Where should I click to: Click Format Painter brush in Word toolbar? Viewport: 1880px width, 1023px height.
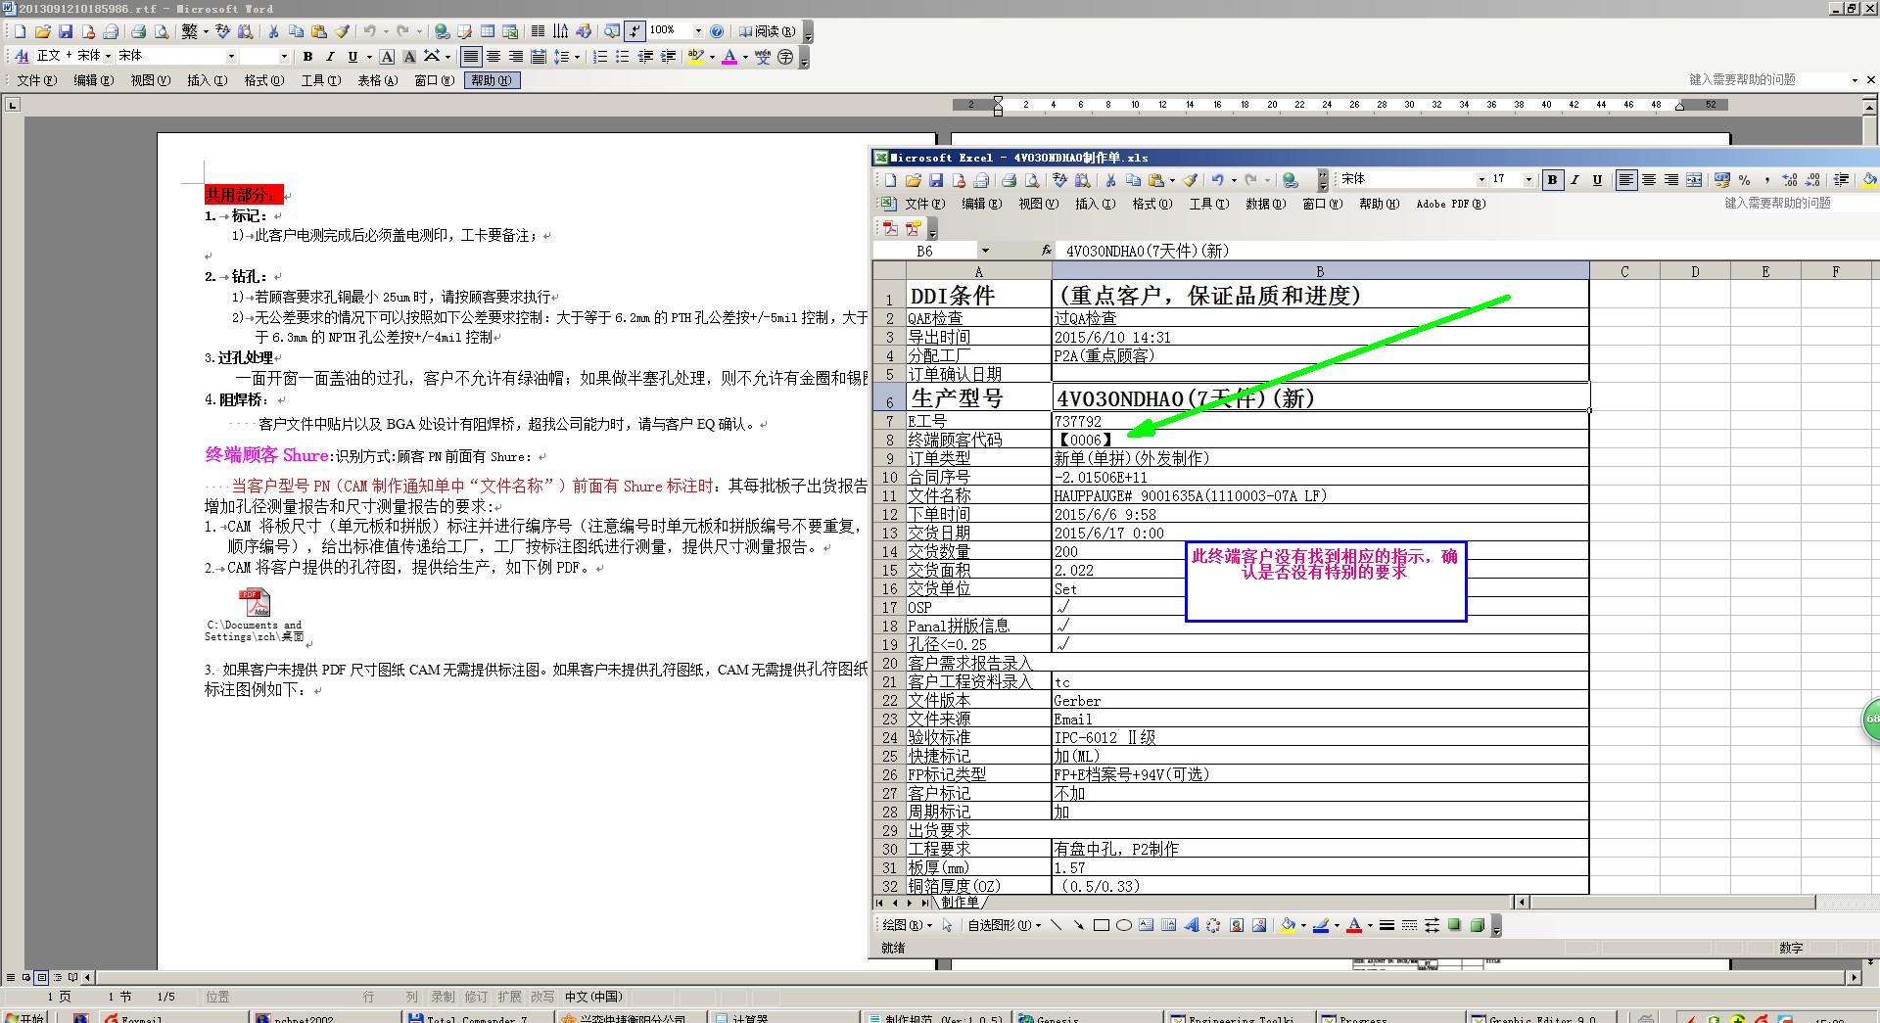(342, 31)
